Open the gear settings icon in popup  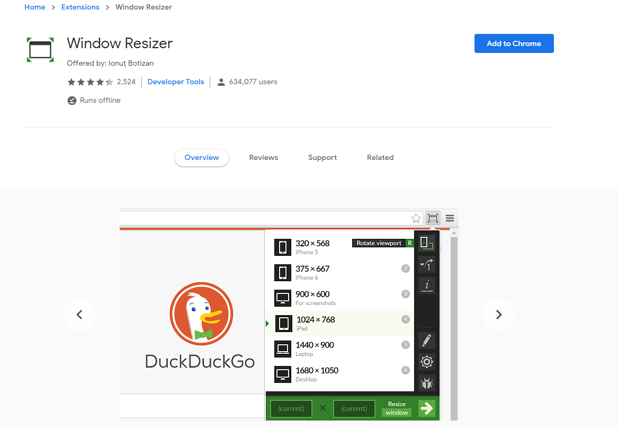click(x=427, y=362)
